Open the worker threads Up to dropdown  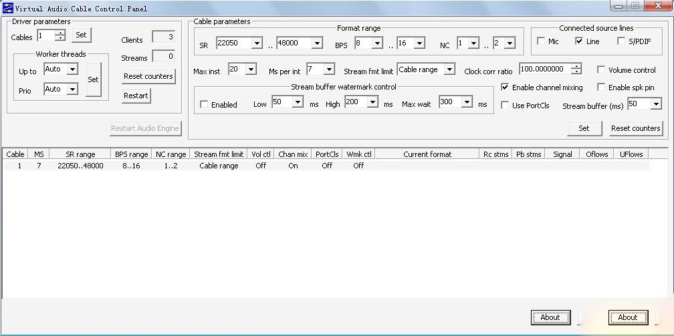click(x=72, y=69)
